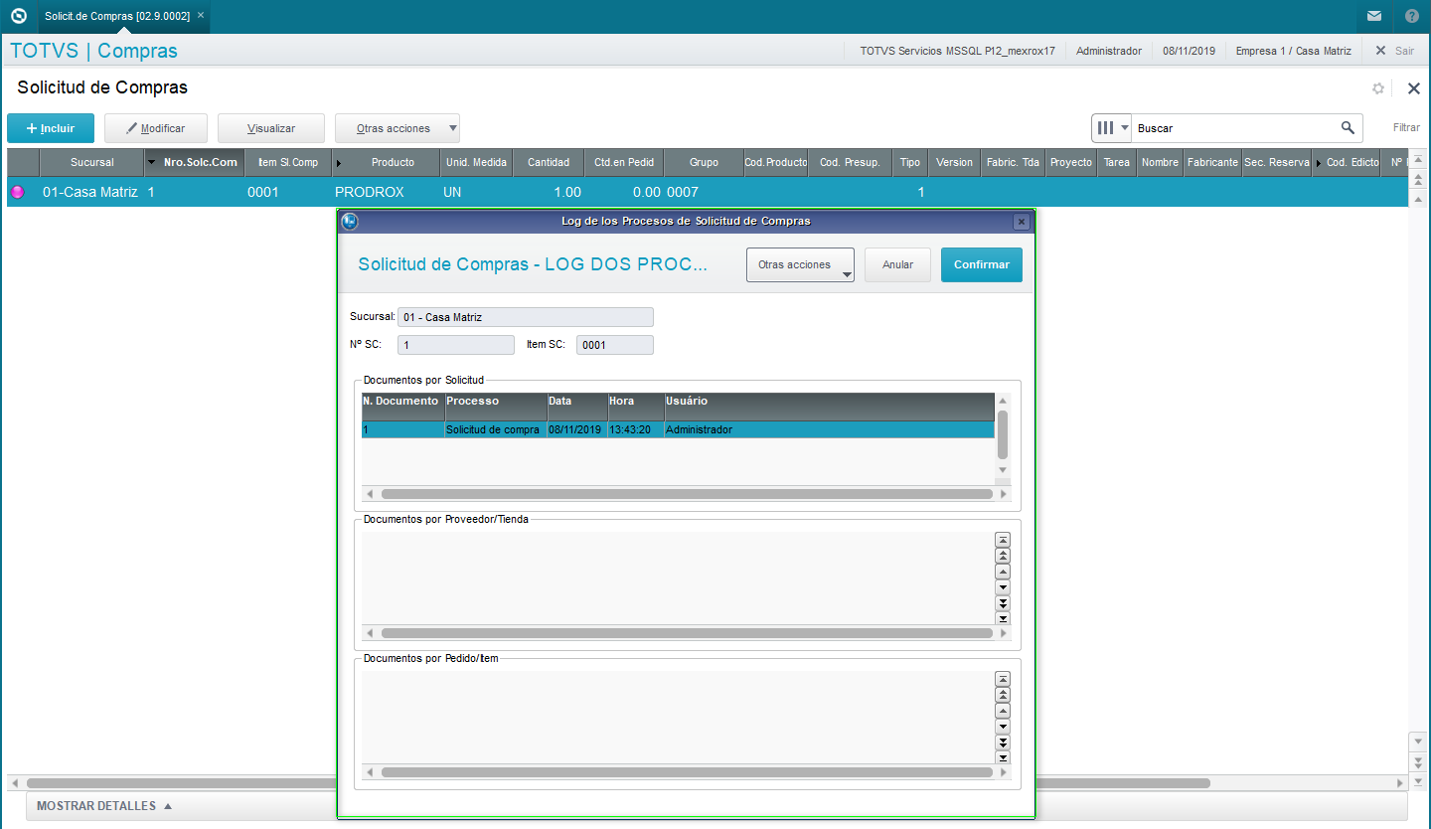This screenshot has height=829, width=1431.
Task: Click the Visualizar button
Action: click(x=271, y=128)
